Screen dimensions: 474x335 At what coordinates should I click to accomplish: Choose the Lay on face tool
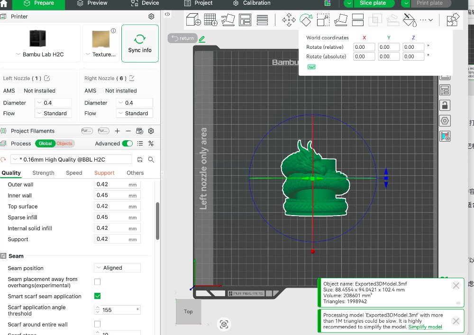point(341,20)
